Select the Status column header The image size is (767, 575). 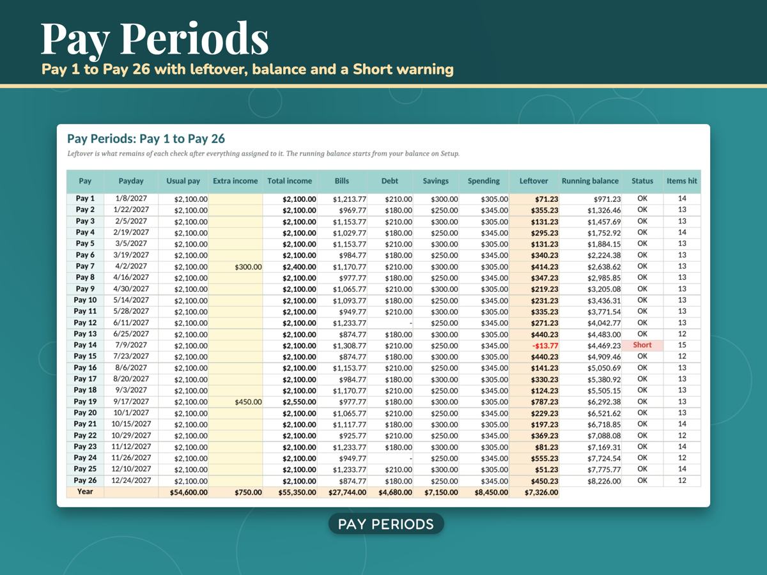(642, 181)
